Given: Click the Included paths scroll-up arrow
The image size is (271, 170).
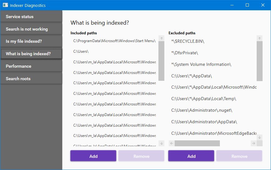Looking at the screenshot, I should [x=162, y=38].
